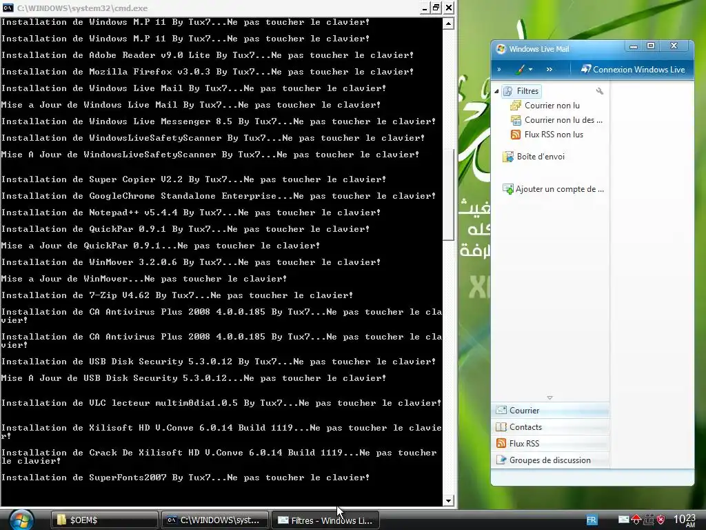Switch to Filtres - Windows Live Mail taskbar button

pyautogui.click(x=325, y=520)
